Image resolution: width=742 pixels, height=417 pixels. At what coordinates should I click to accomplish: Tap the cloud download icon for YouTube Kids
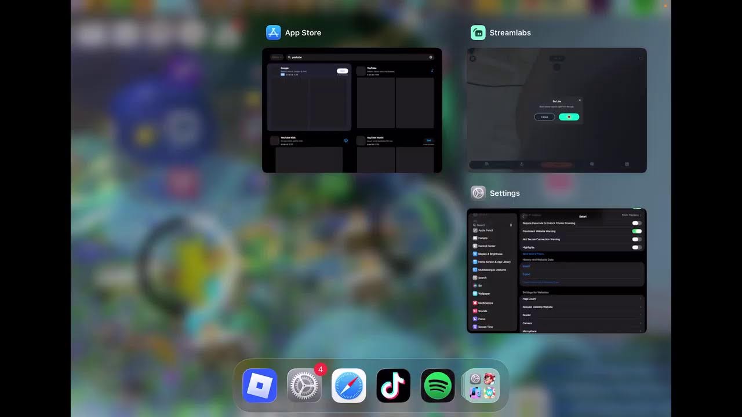click(x=345, y=140)
